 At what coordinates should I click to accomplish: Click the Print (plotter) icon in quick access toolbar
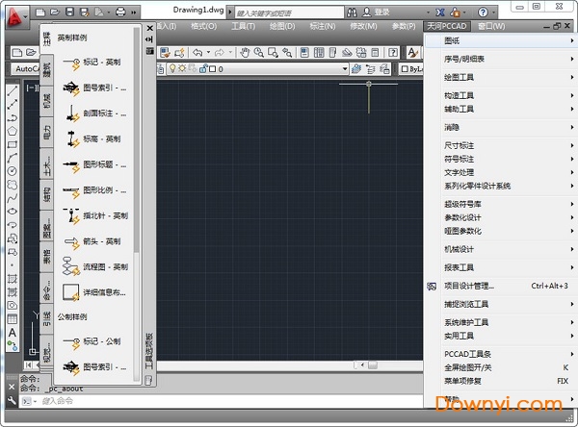click(x=120, y=13)
